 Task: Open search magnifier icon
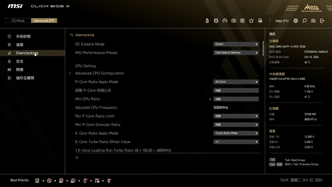coord(304,20)
